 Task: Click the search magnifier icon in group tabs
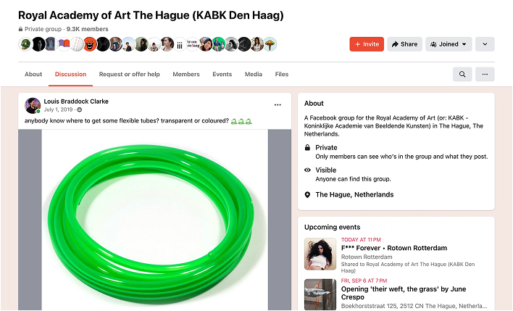462,75
